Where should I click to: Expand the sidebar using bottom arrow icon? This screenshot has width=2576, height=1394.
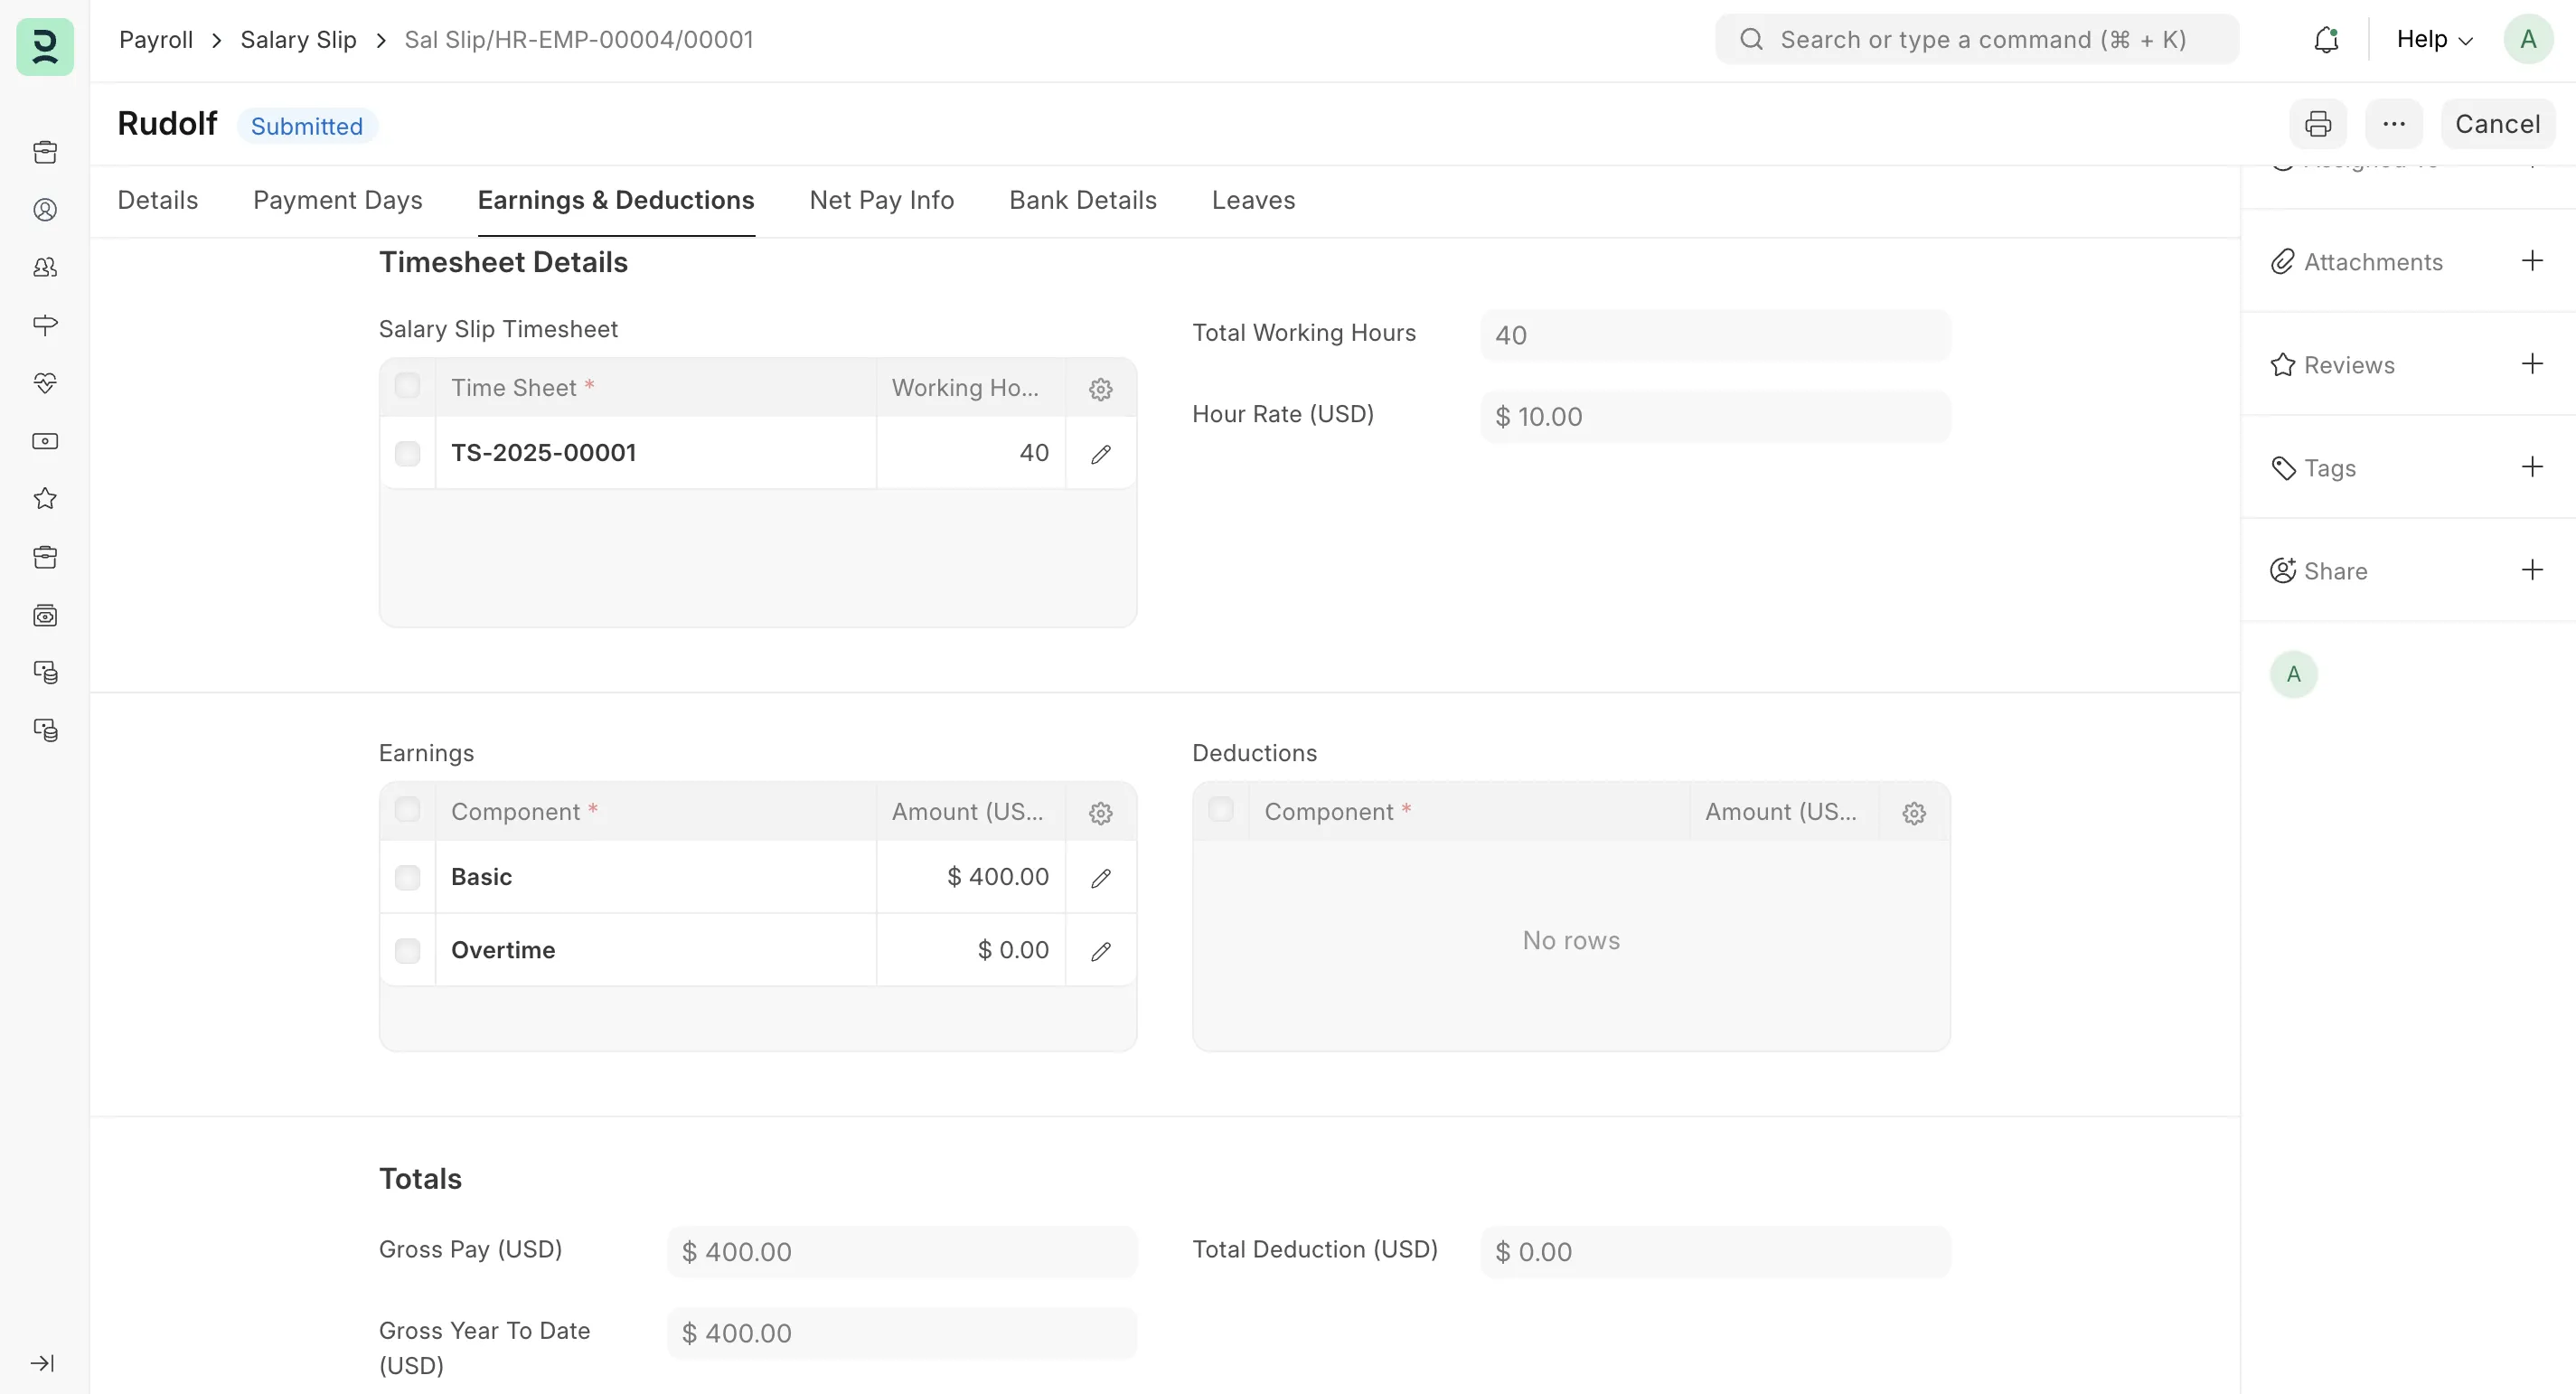tap(43, 1363)
